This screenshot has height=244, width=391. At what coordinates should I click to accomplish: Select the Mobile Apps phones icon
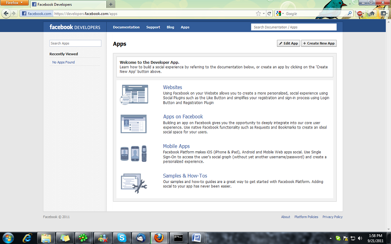coord(134,152)
